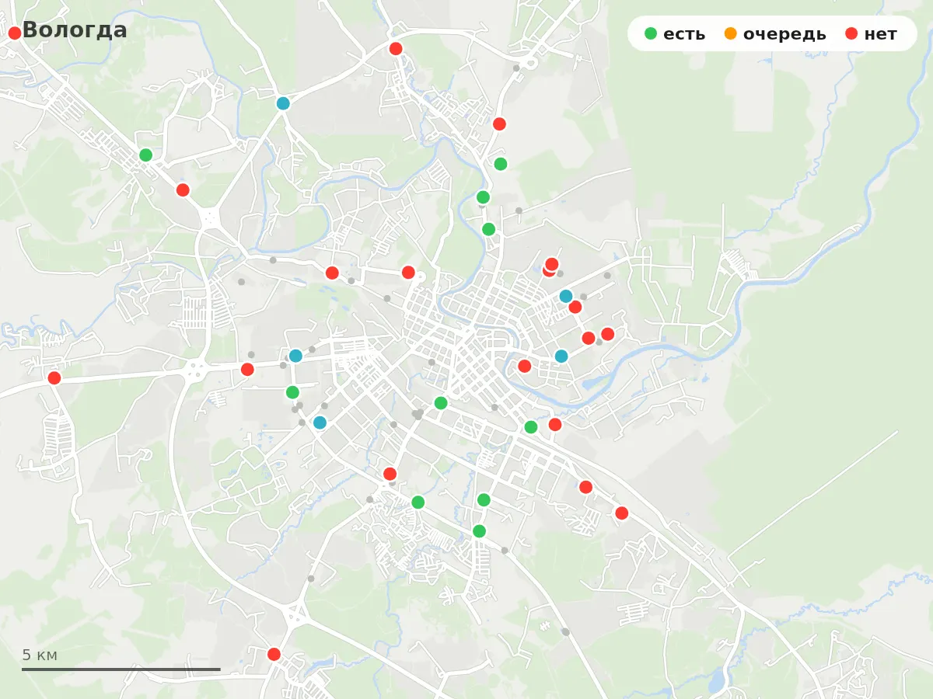Viewport: 933px width, 699px height.
Task: Select the red 'нет' legend entry
Action: [x=871, y=33]
